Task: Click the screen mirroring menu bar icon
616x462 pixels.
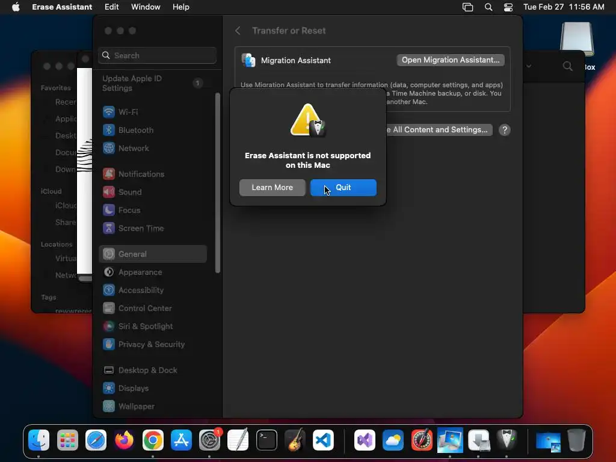Action: click(x=467, y=7)
